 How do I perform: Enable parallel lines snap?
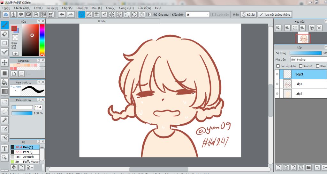point(89,15)
